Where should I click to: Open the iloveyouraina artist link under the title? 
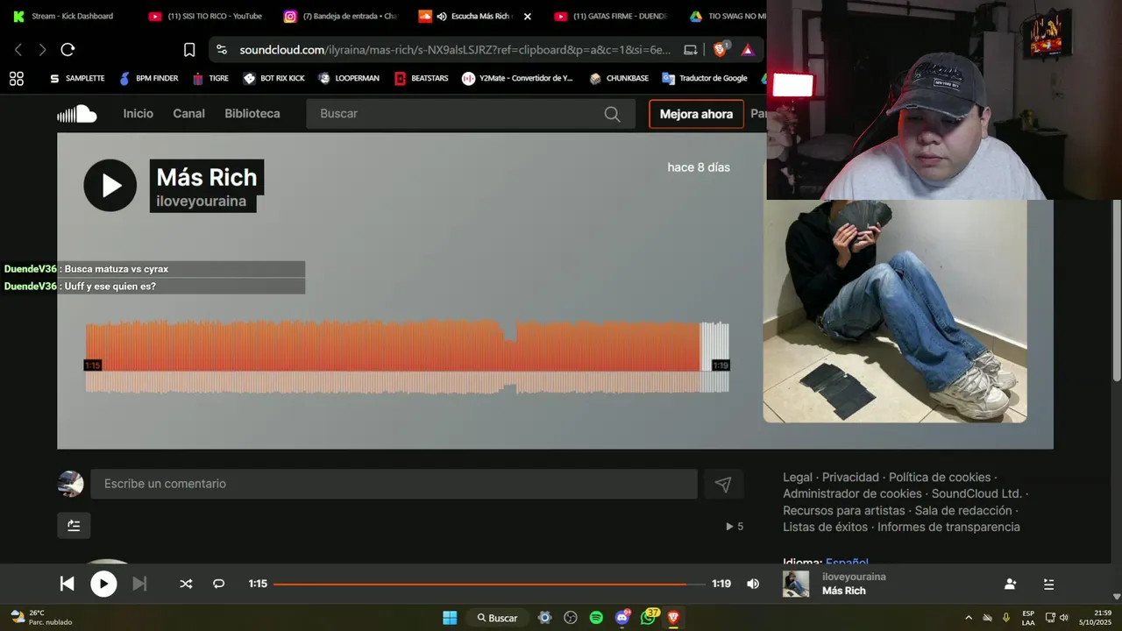(201, 201)
